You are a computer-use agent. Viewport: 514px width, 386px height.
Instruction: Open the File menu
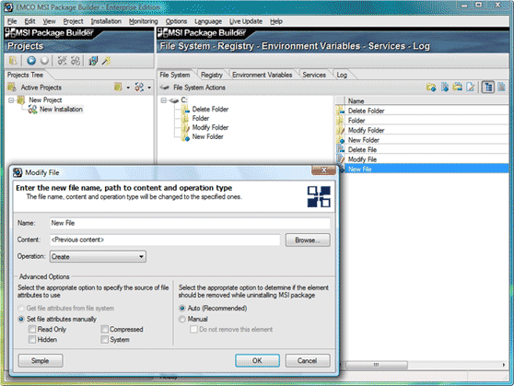tap(12, 21)
